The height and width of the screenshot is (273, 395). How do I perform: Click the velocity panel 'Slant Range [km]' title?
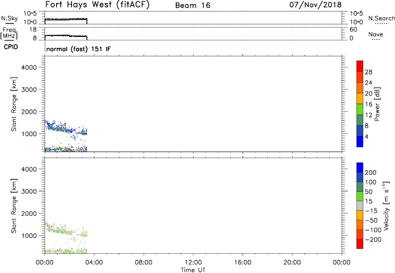(x=14, y=206)
